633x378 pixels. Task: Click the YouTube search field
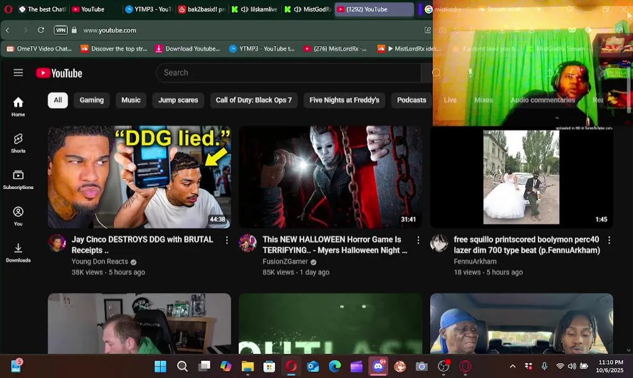pyautogui.click(x=288, y=72)
